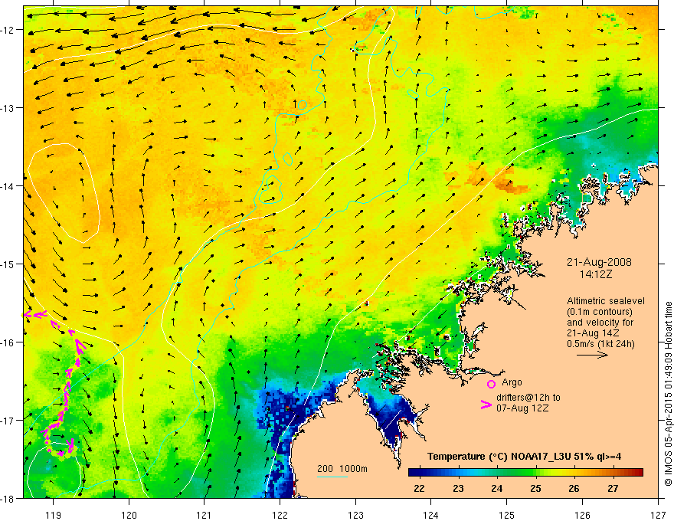This screenshot has width=674, height=521.
Task: Click the latitude axis label -18
Action: point(8,498)
